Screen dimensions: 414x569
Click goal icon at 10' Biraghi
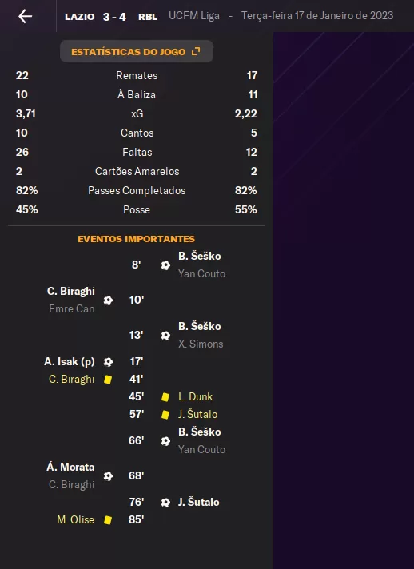click(x=108, y=300)
